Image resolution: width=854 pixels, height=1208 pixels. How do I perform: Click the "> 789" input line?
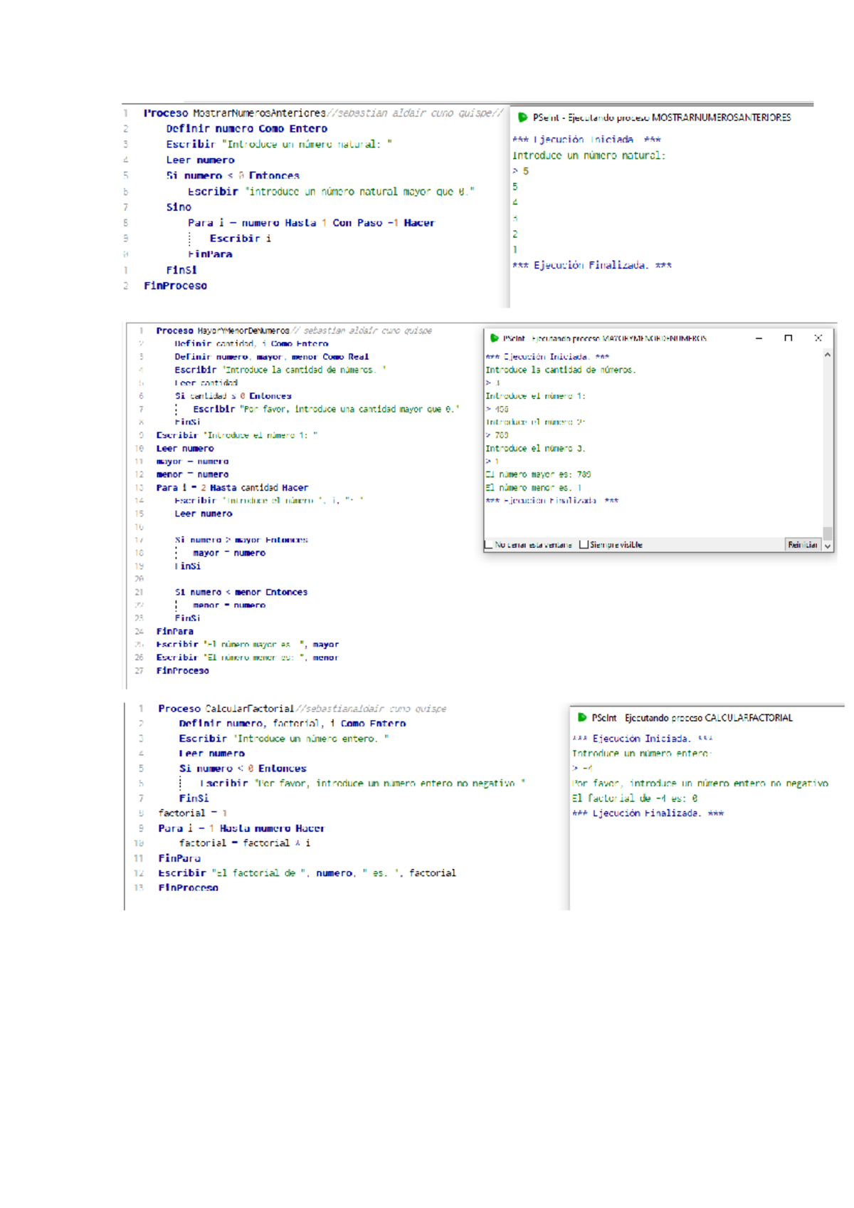click(x=497, y=435)
